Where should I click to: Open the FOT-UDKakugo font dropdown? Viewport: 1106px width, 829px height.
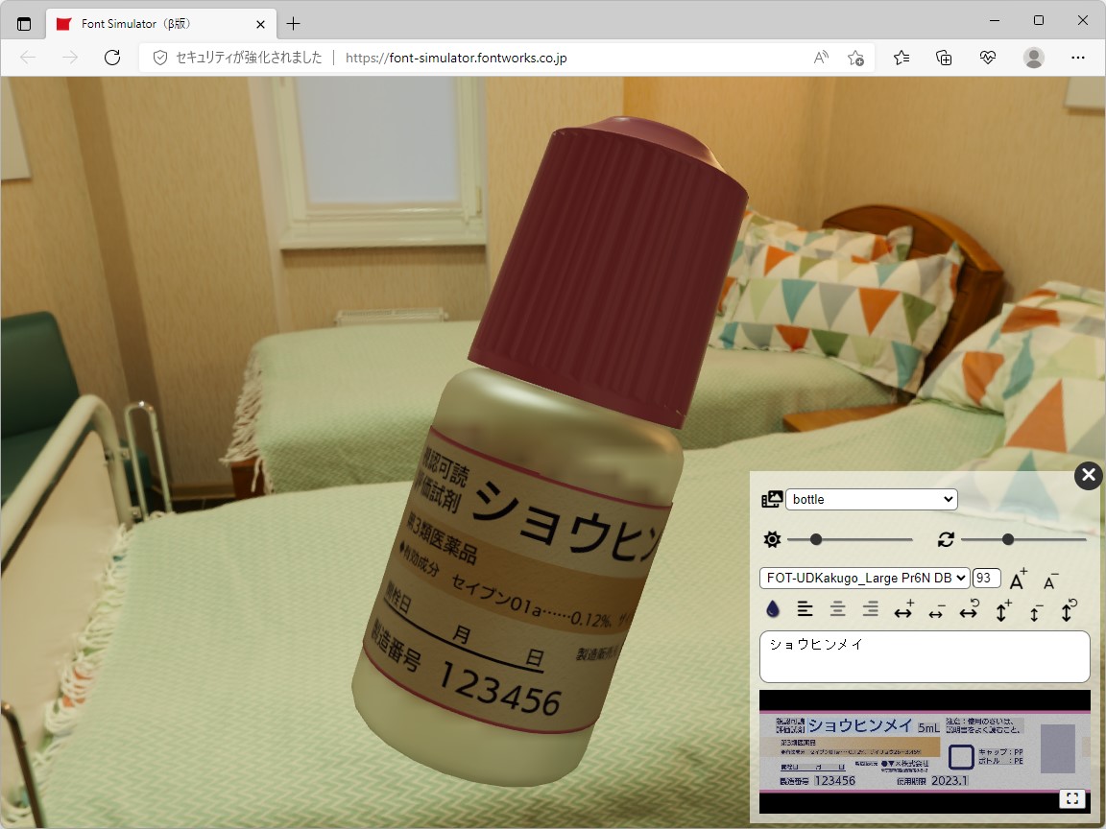pyautogui.click(x=862, y=578)
